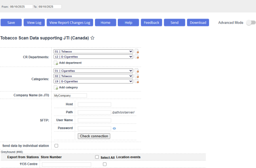This screenshot has height=168, width=256.
Task: Click the SFTP Host input field
Action: 94,104
